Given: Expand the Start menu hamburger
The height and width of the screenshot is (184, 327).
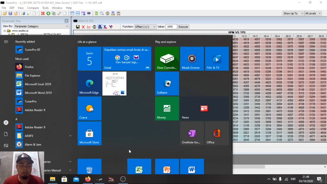Looking at the screenshot, I should point(6,42).
